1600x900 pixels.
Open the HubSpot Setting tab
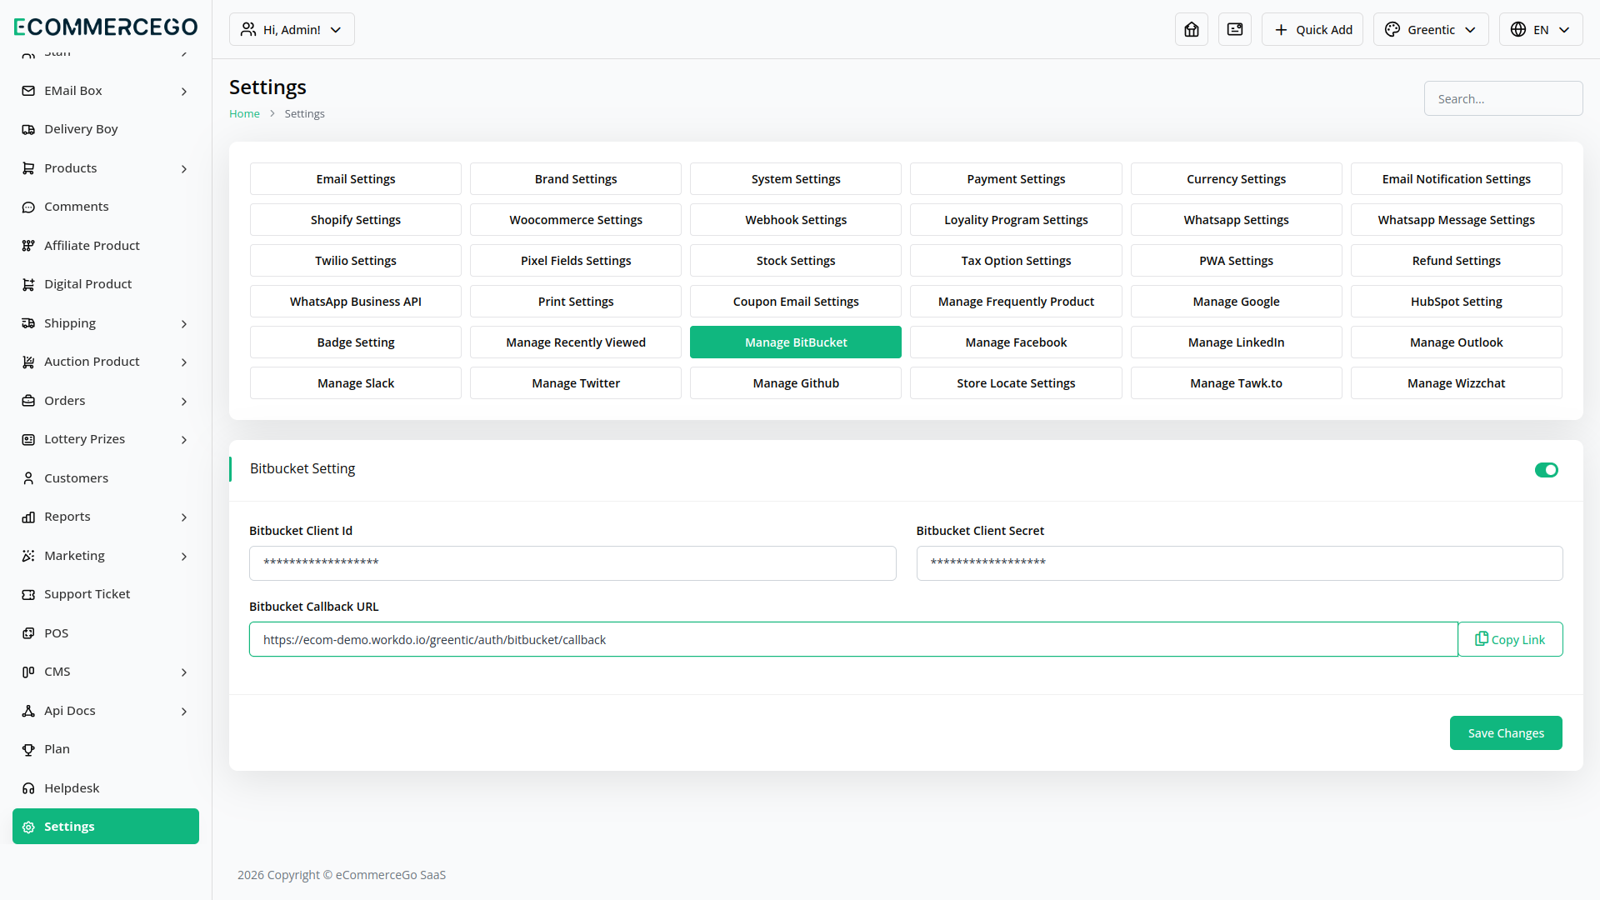point(1456,302)
